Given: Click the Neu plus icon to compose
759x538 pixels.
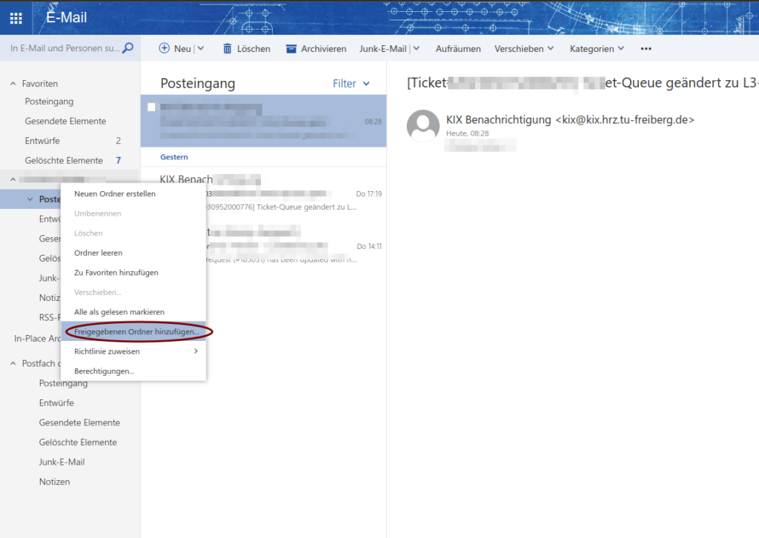Looking at the screenshot, I should pos(164,48).
